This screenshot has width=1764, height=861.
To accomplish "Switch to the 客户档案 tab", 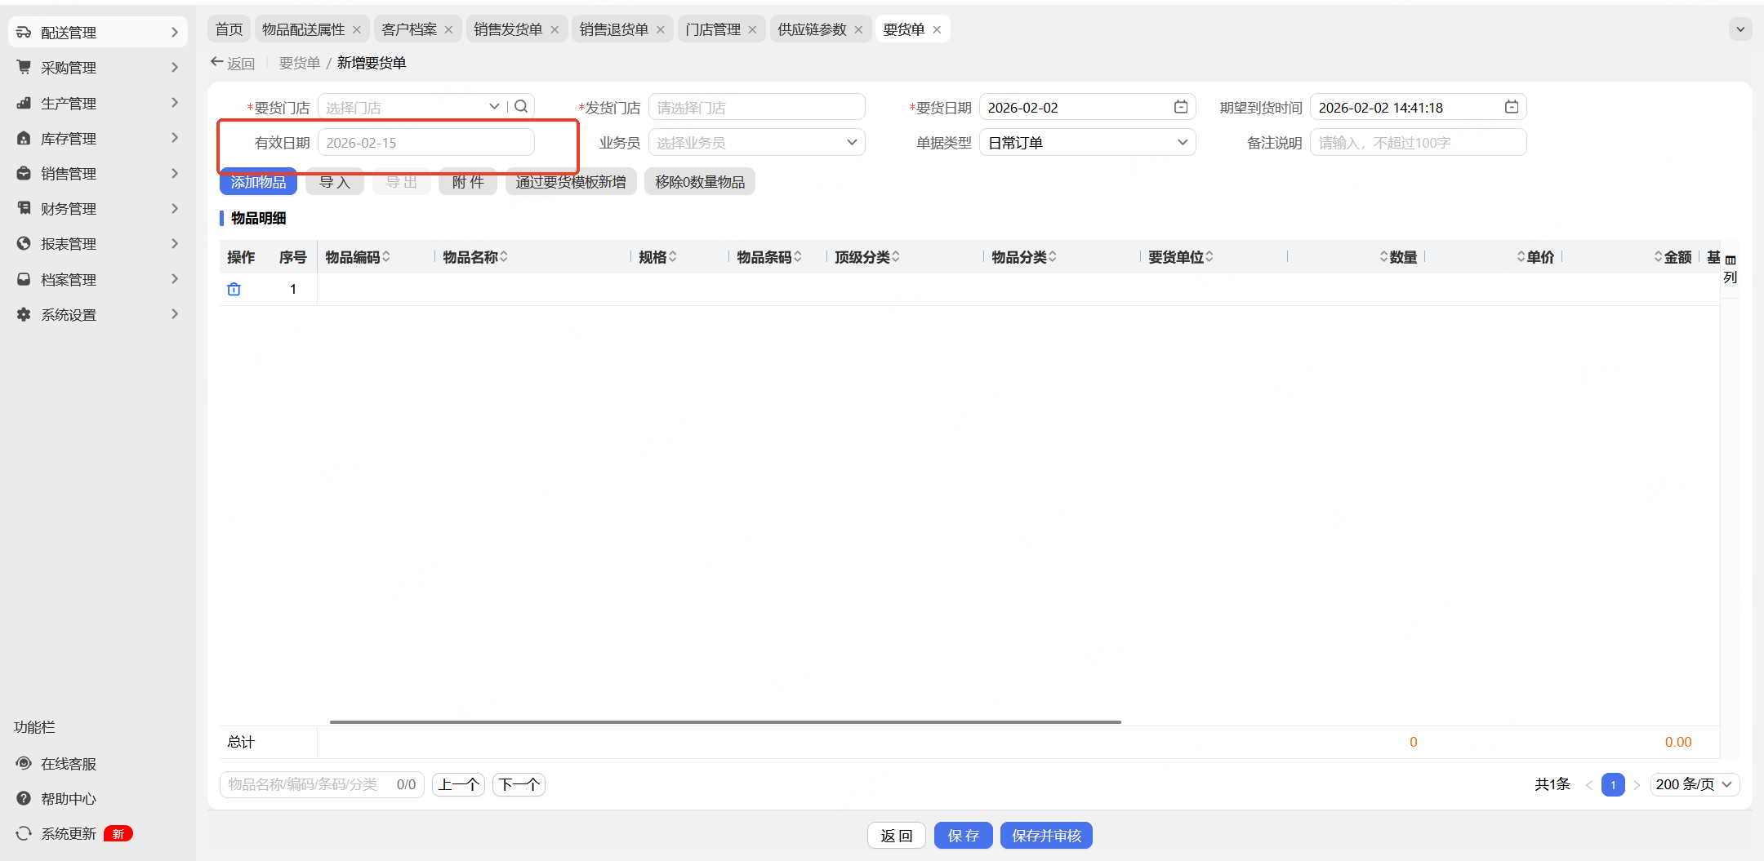I will click(x=409, y=29).
